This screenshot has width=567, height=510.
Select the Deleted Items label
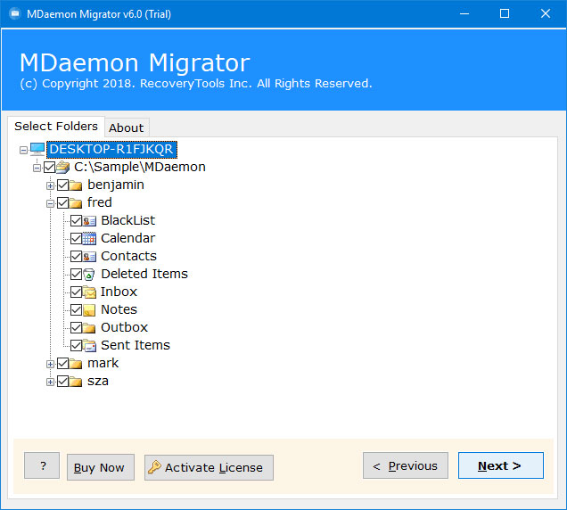[144, 274]
